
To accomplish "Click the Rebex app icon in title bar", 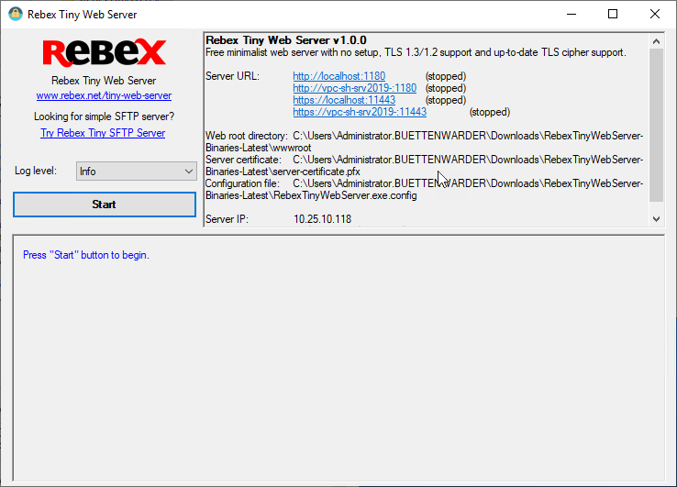I will pos(15,14).
